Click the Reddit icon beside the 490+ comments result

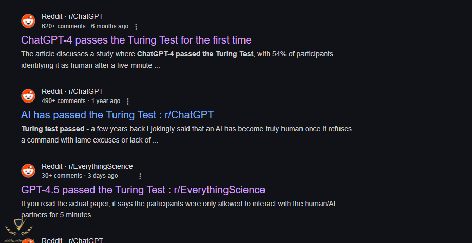tap(28, 96)
